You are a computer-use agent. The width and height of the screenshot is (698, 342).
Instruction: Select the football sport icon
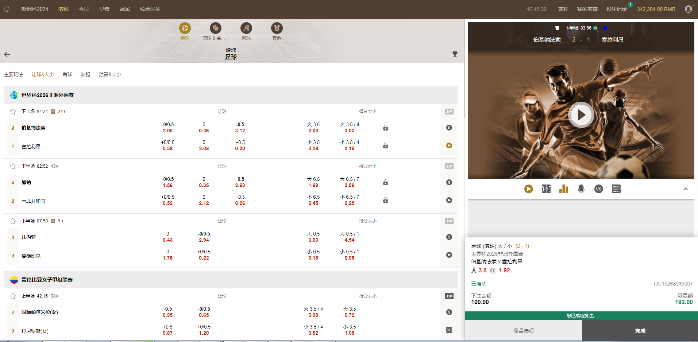[x=185, y=28]
